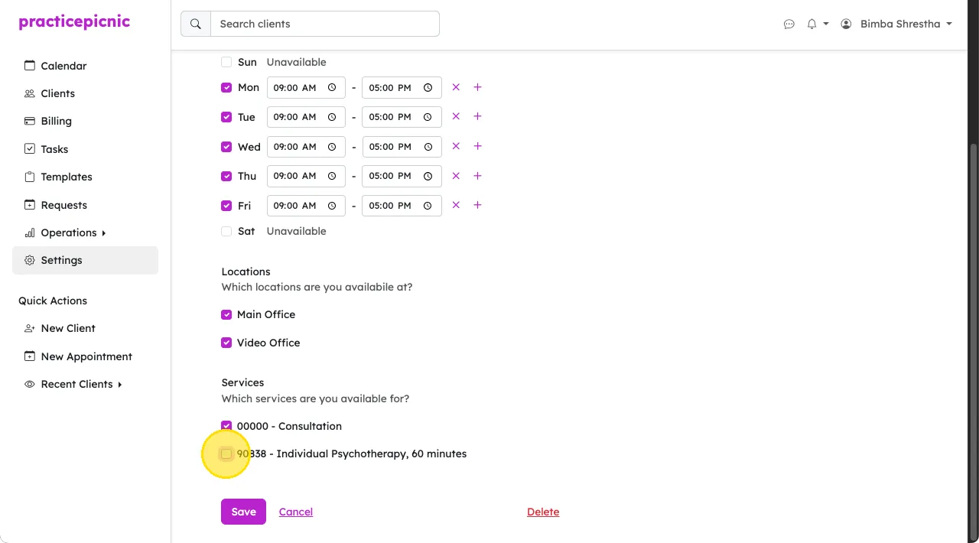979x543 pixels.
Task: Add another Monday time range with plus icon
Action: (x=477, y=87)
